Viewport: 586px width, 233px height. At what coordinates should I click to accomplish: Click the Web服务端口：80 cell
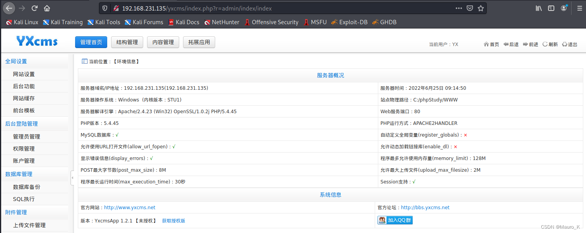(481, 112)
